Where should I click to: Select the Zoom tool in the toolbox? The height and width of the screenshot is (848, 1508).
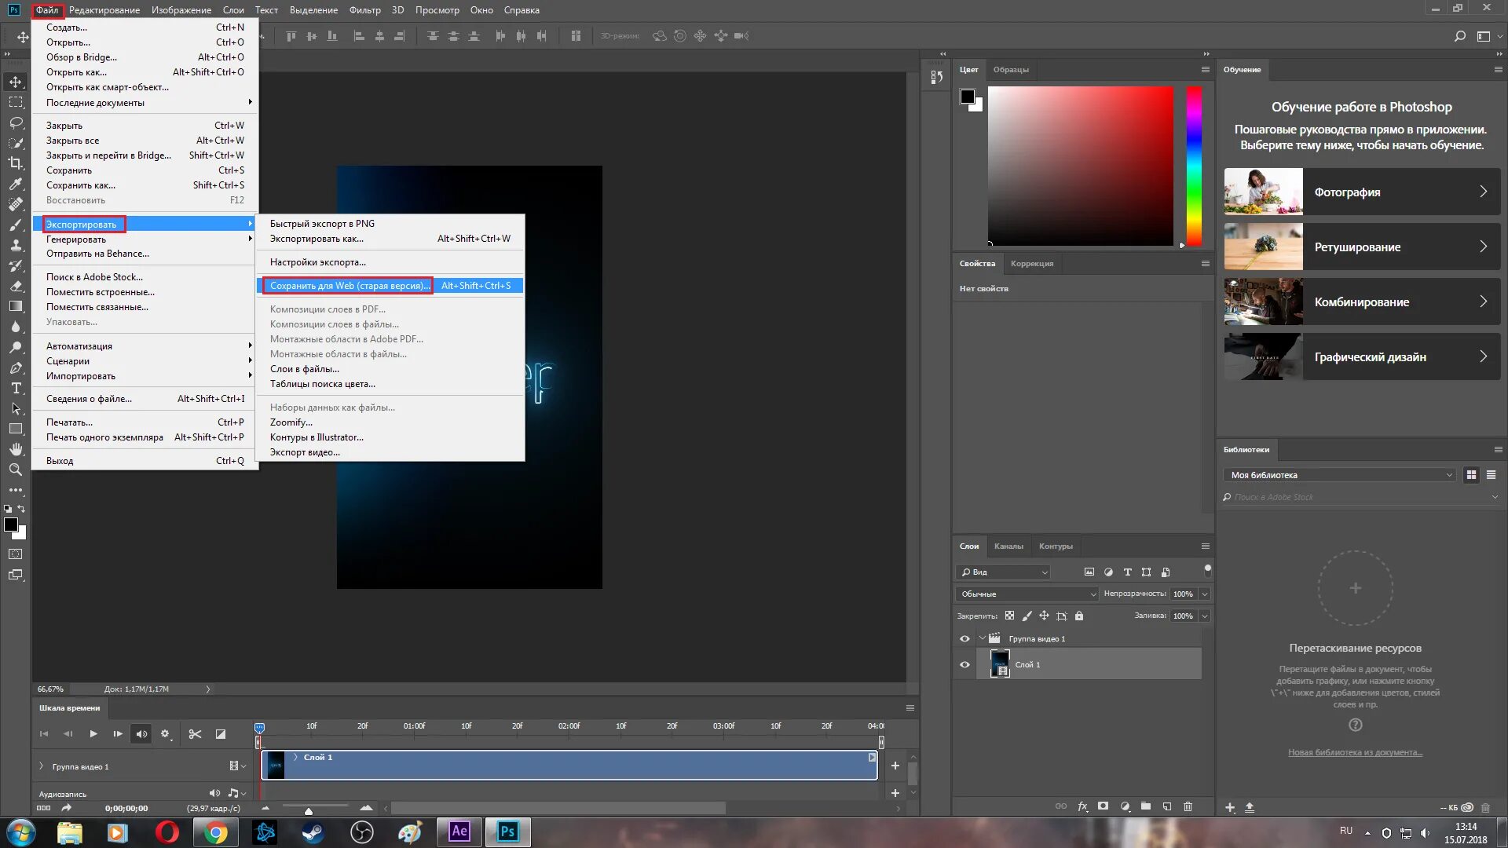(x=16, y=470)
